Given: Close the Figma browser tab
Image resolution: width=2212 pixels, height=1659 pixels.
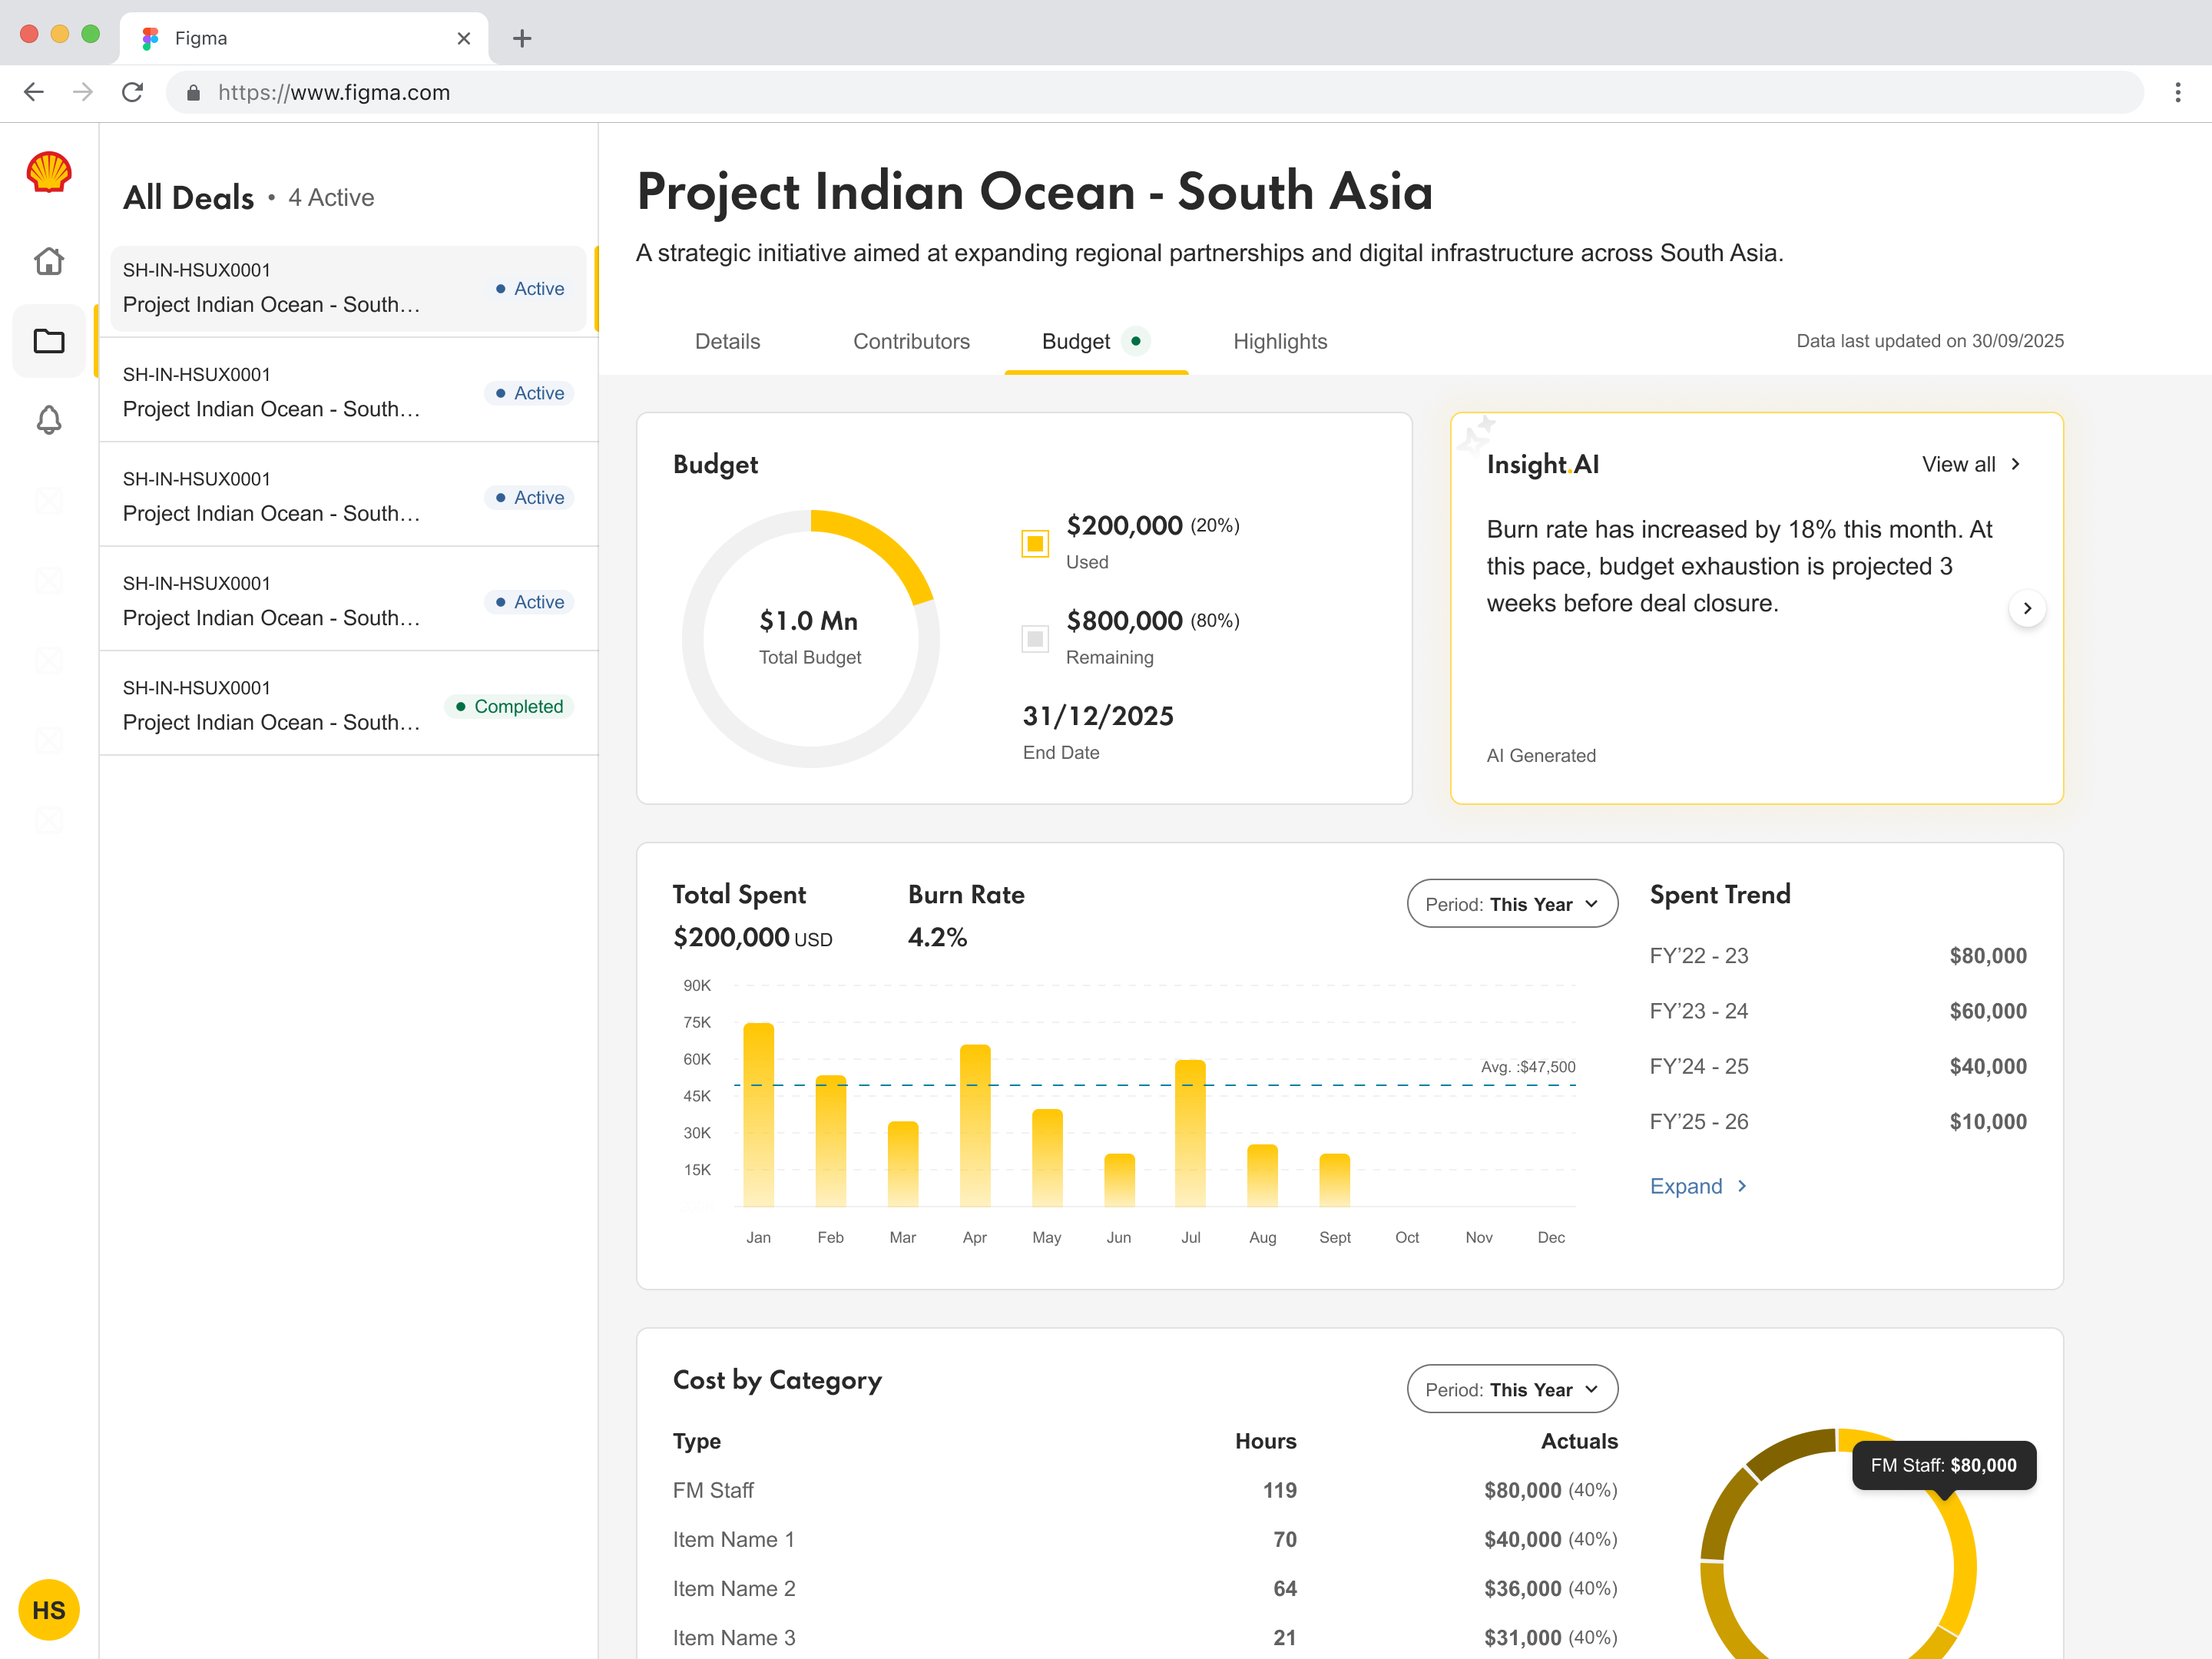Looking at the screenshot, I should [x=463, y=38].
